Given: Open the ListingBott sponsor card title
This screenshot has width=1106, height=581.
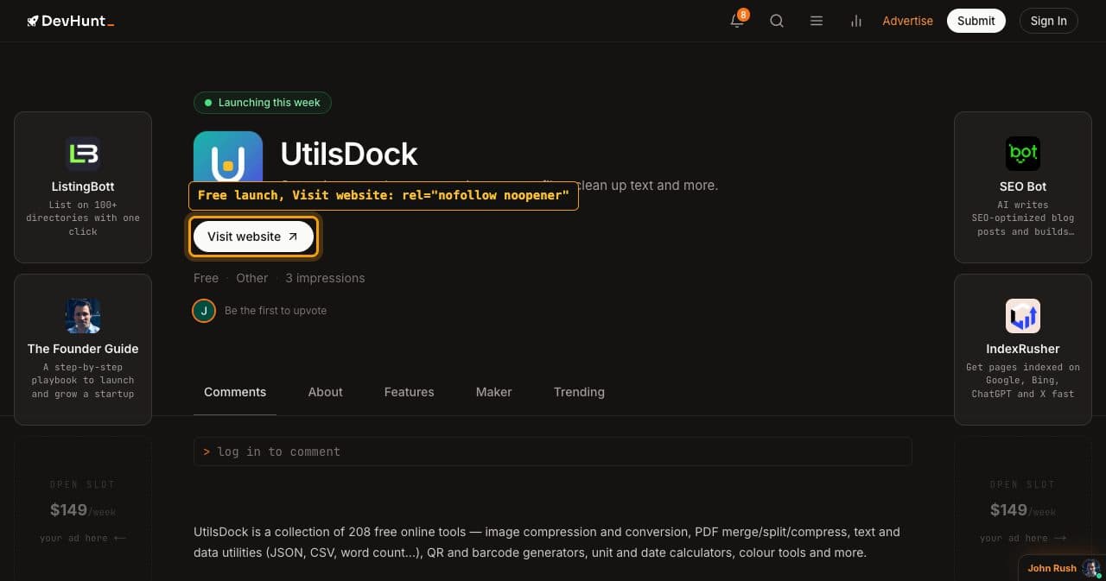Looking at the screenshot, I should coord(83,186).
